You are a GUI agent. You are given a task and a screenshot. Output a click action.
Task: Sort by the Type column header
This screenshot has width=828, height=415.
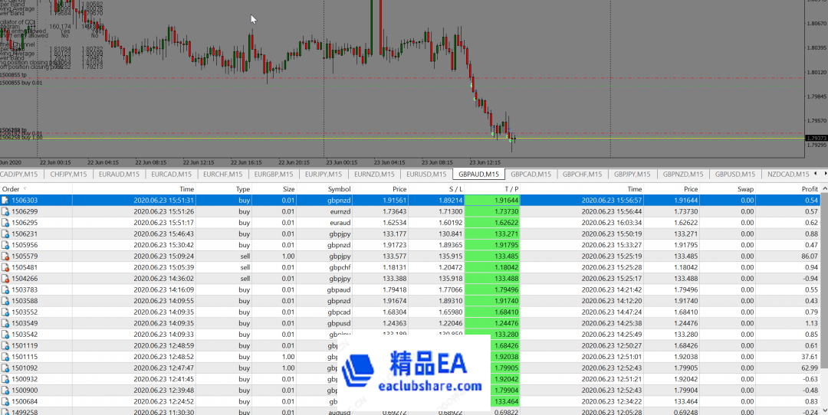[x=225, y=189]
